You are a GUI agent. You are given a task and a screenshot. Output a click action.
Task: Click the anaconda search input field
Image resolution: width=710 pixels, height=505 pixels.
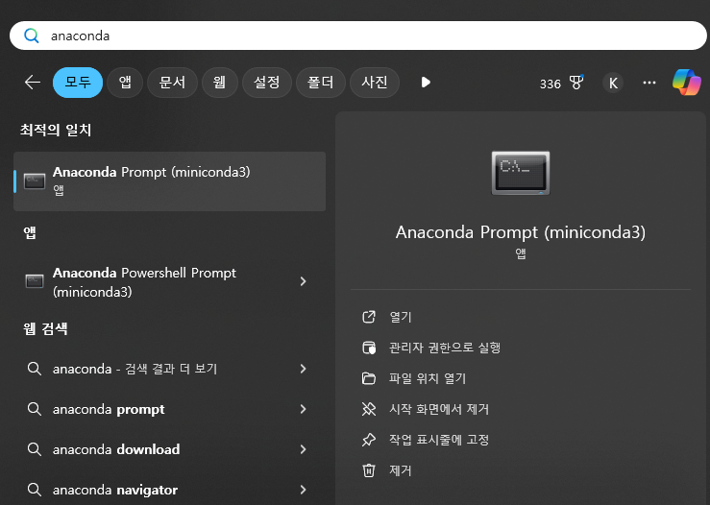(357, 36)
